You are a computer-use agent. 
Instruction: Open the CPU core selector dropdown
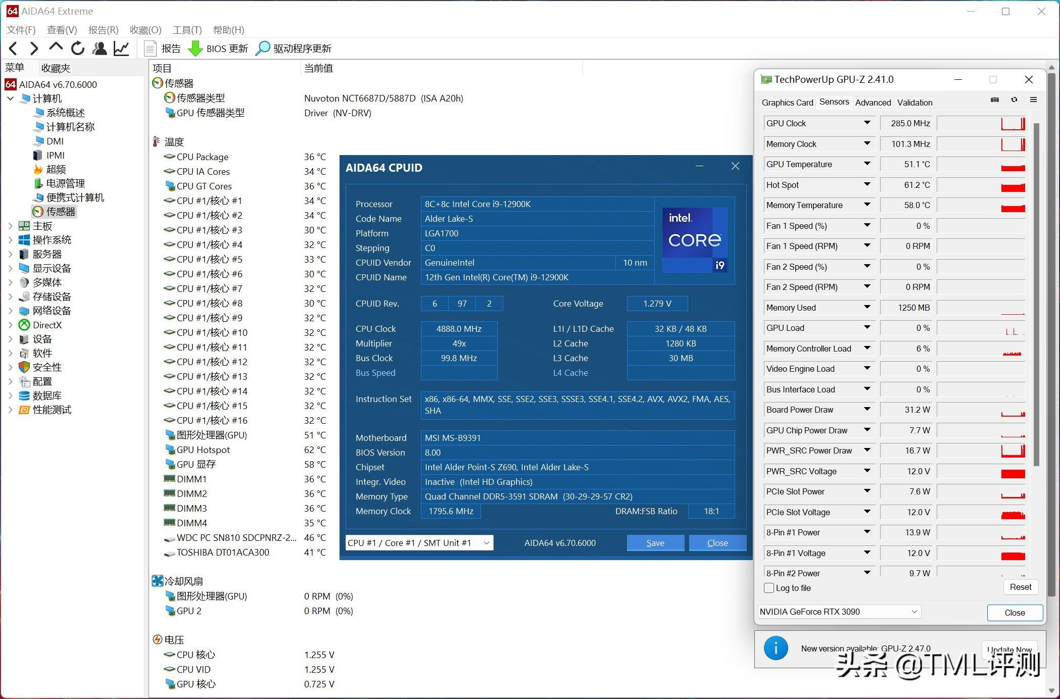419,543
